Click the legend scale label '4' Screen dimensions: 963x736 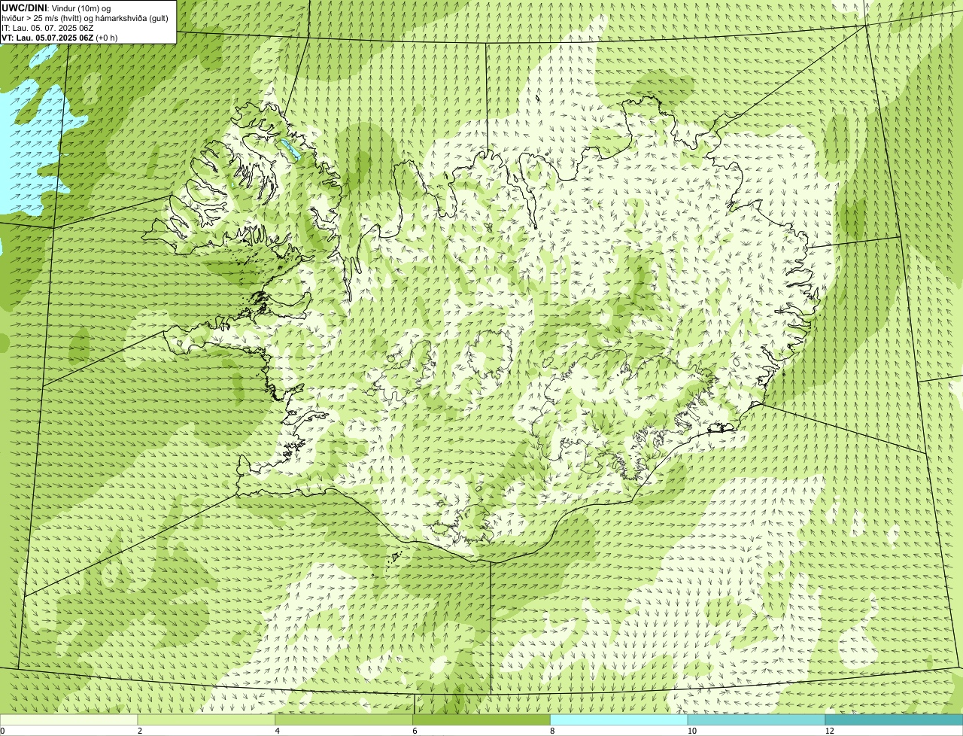[278, 731]
